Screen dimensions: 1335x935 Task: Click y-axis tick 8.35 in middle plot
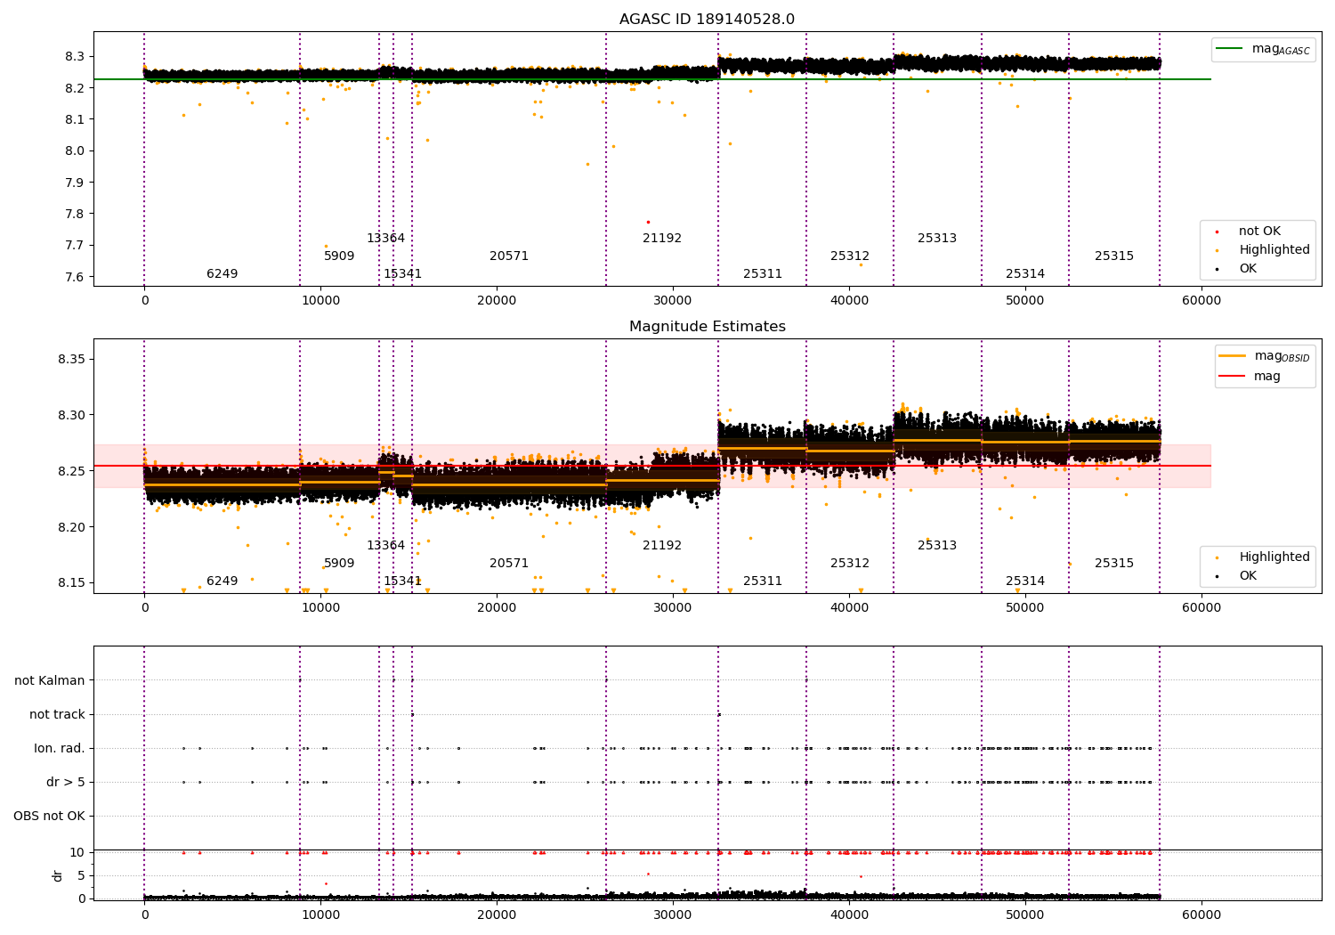pyautogui.click(x=70, y=360)
